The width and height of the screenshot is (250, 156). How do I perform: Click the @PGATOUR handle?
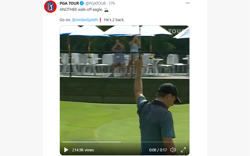(x=96, y=3)
